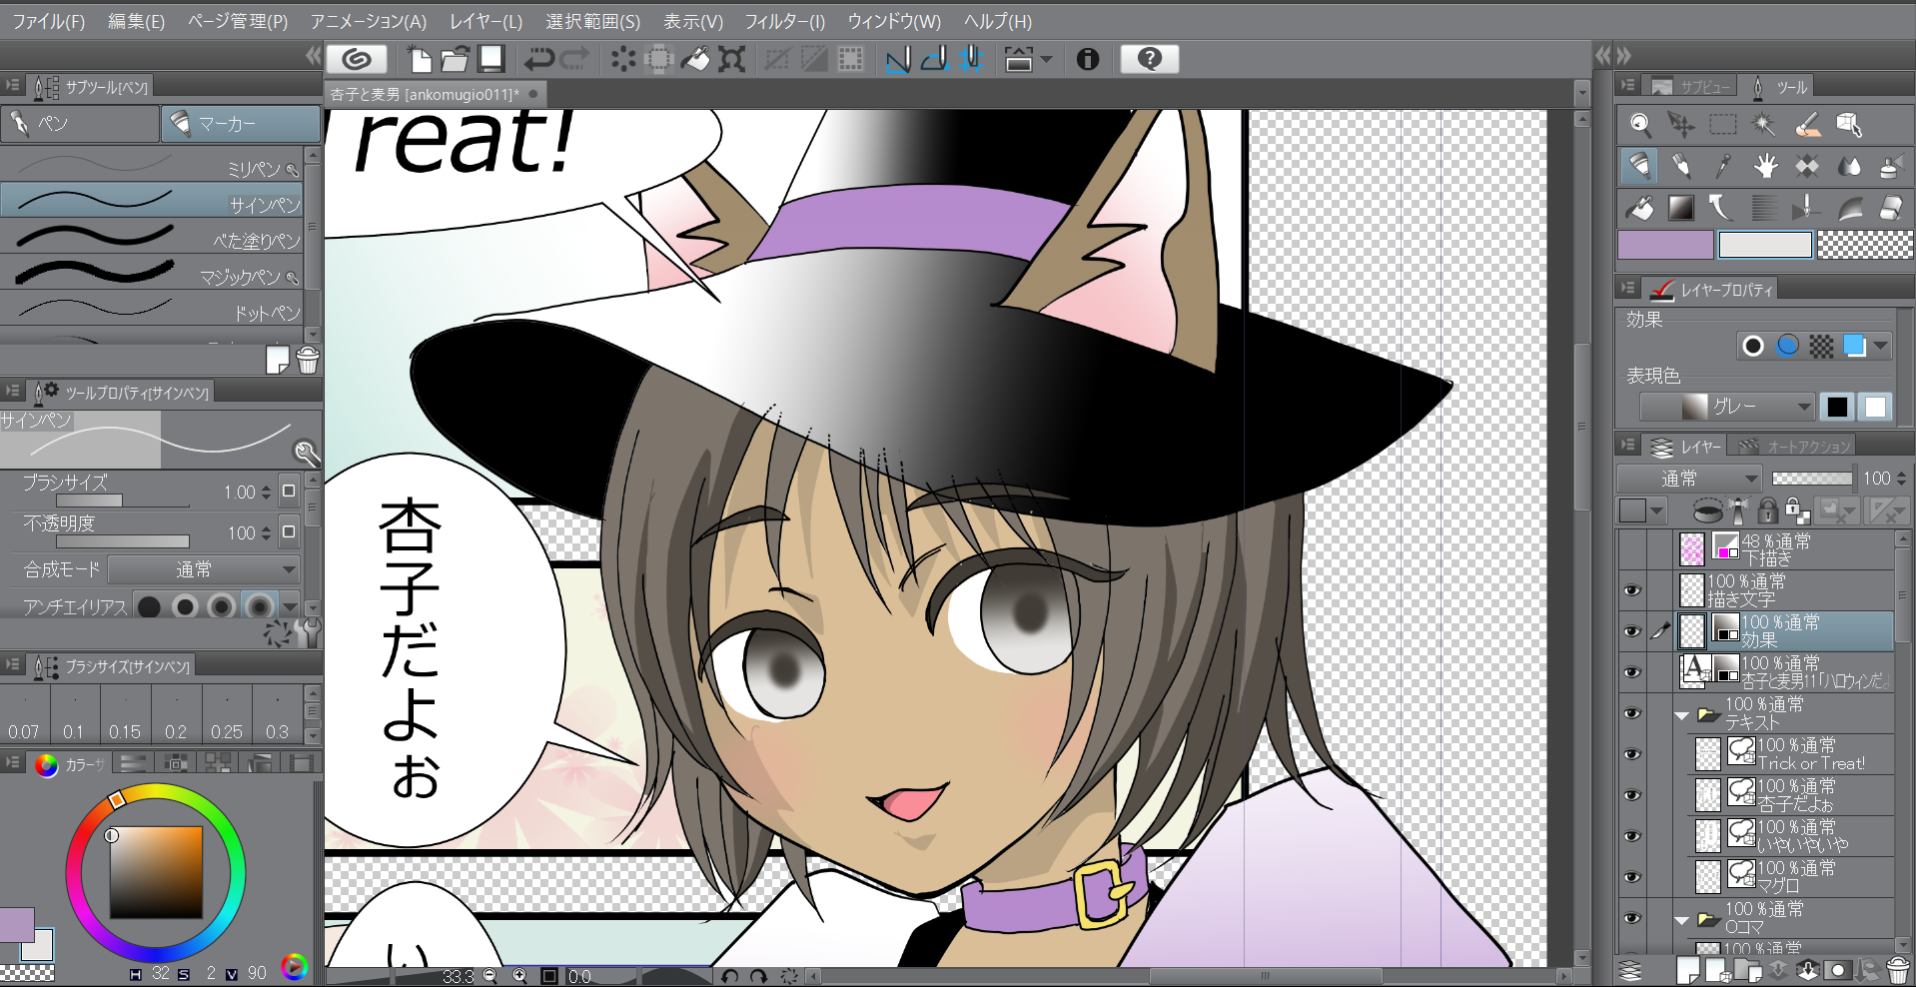Open the フィルター(I) menu
Viewport: 1916px width, 987px height.
tap(784, 21)
